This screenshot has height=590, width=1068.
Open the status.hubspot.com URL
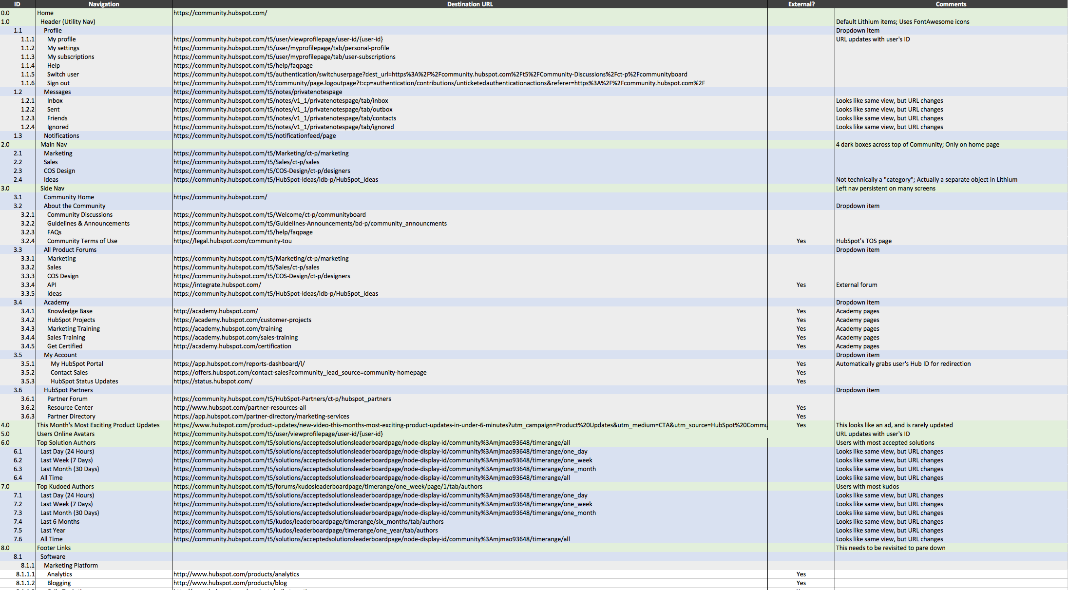pos(213,381)
